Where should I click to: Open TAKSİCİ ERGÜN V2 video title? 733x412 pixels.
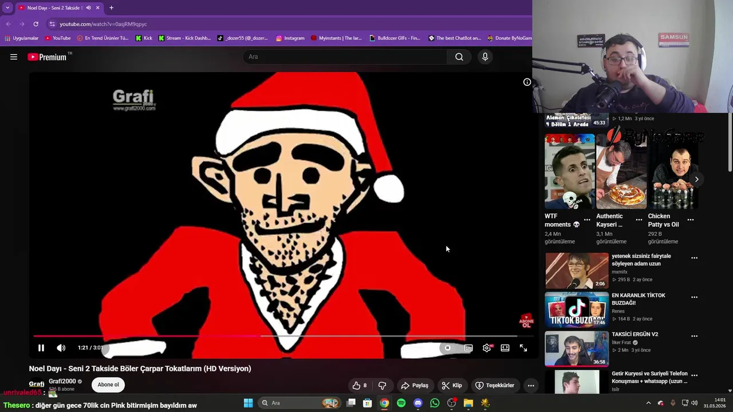tap(635, 334)
